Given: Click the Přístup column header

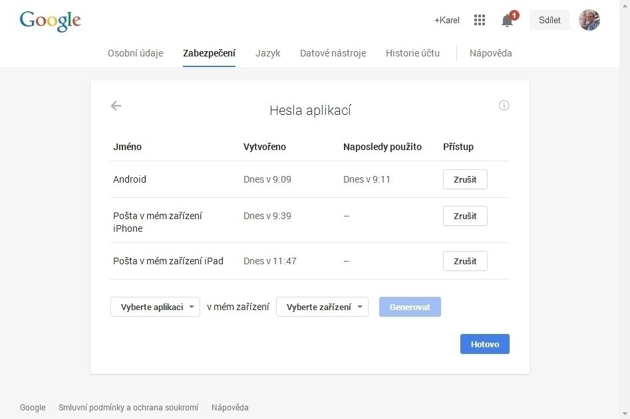Looking at the screenshot, I should click(458, 147).
